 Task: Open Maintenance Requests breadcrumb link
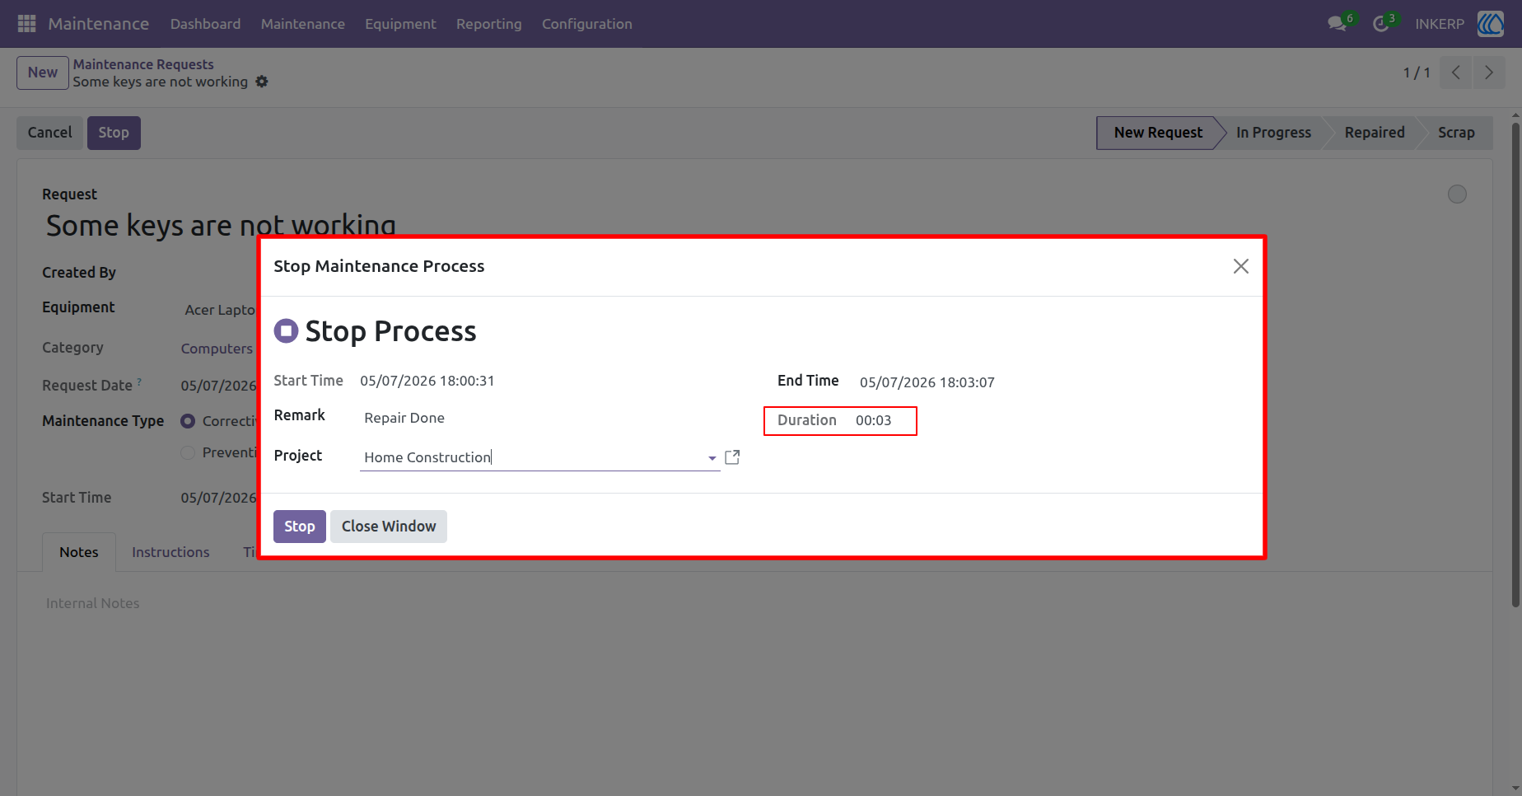click(143, 64)
